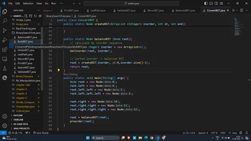Run the Java file with play button
Screen dimensions: 251x141
click(x=234, y=10)
